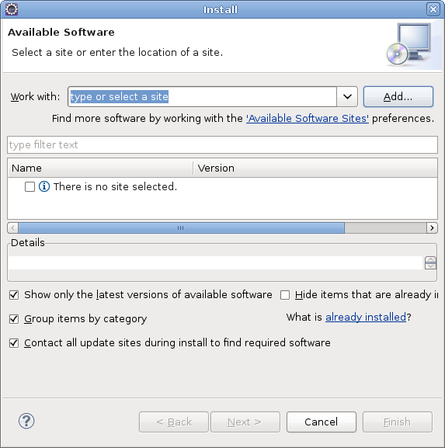Click the Details scroll down arrow
Viewport: 445px width, 448px height.
click(430, 266)
